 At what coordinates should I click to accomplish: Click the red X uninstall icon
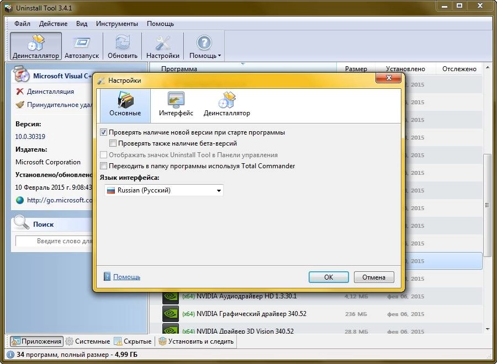point(20,92)
